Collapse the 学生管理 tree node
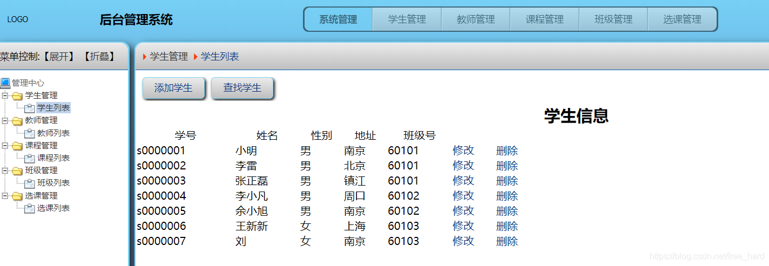769x266 pixels. pyautogui.click(x=5, y=96)
